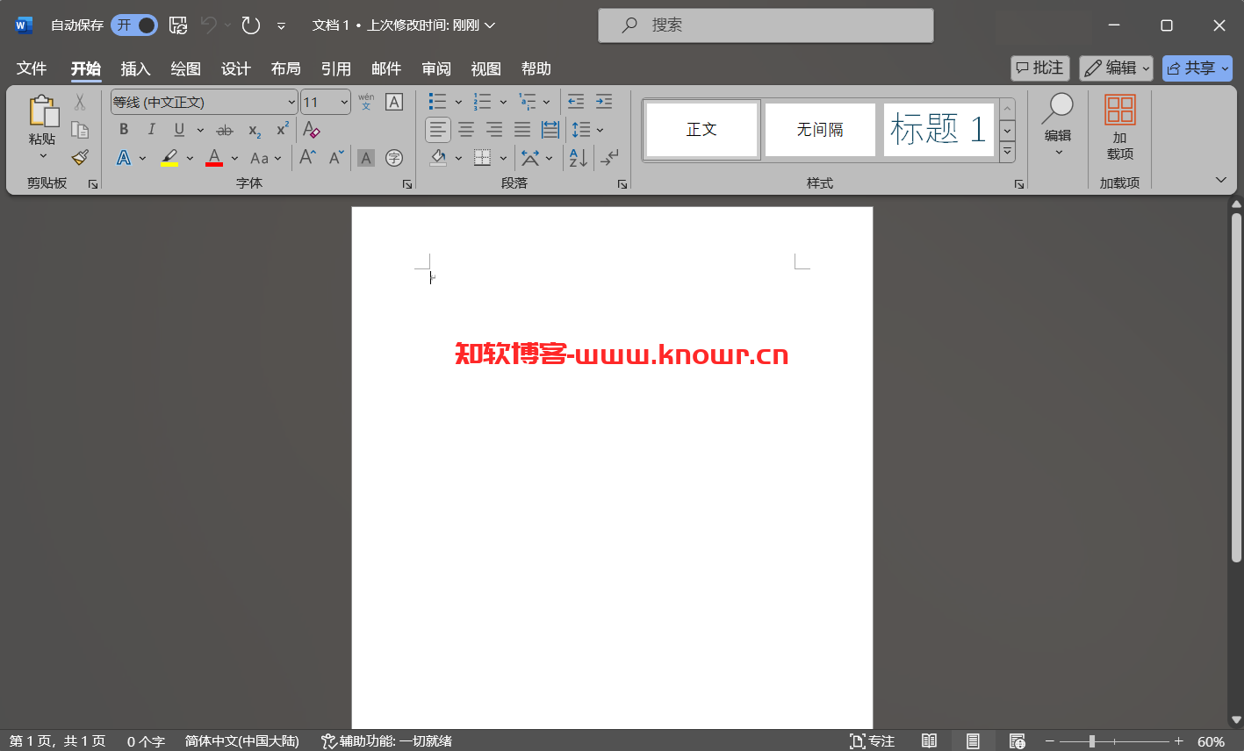Decrease font size with A-down icon
The width and height of the screenshot is (1244, 751).
tap(336, 157)
